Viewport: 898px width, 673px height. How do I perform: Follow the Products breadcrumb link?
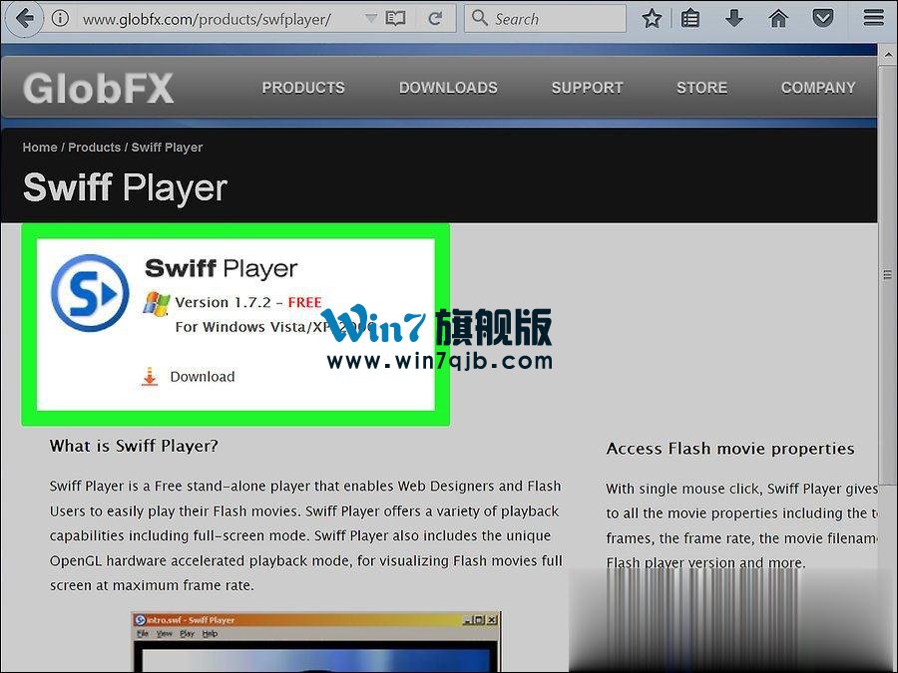95,148
